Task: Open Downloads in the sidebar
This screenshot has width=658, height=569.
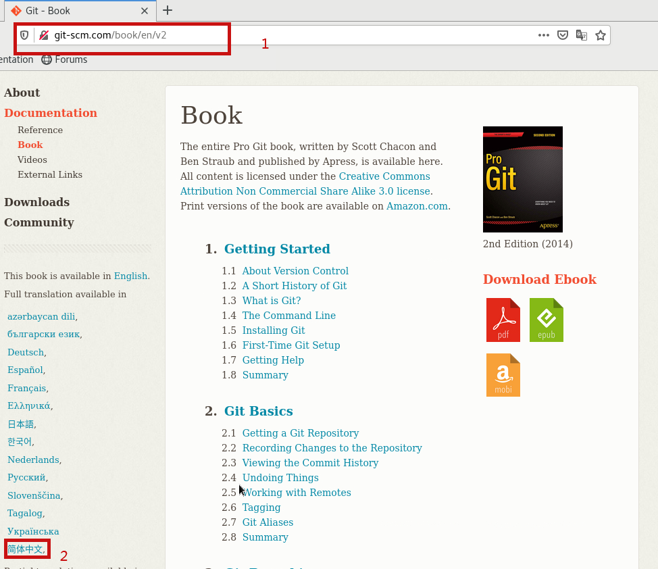Action: tap(37, 203)
